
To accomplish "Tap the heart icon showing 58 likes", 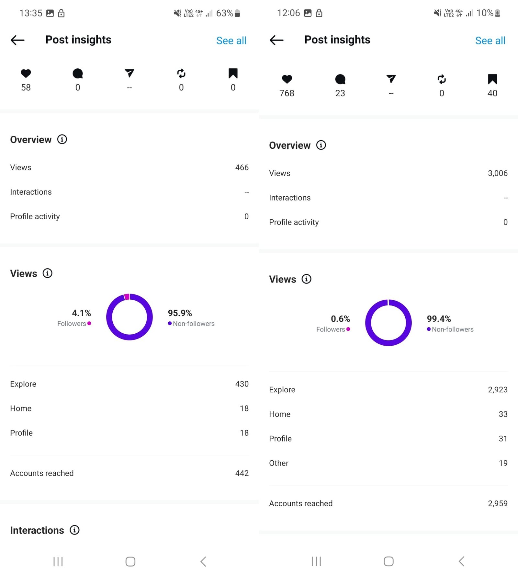I will [26, 74].
